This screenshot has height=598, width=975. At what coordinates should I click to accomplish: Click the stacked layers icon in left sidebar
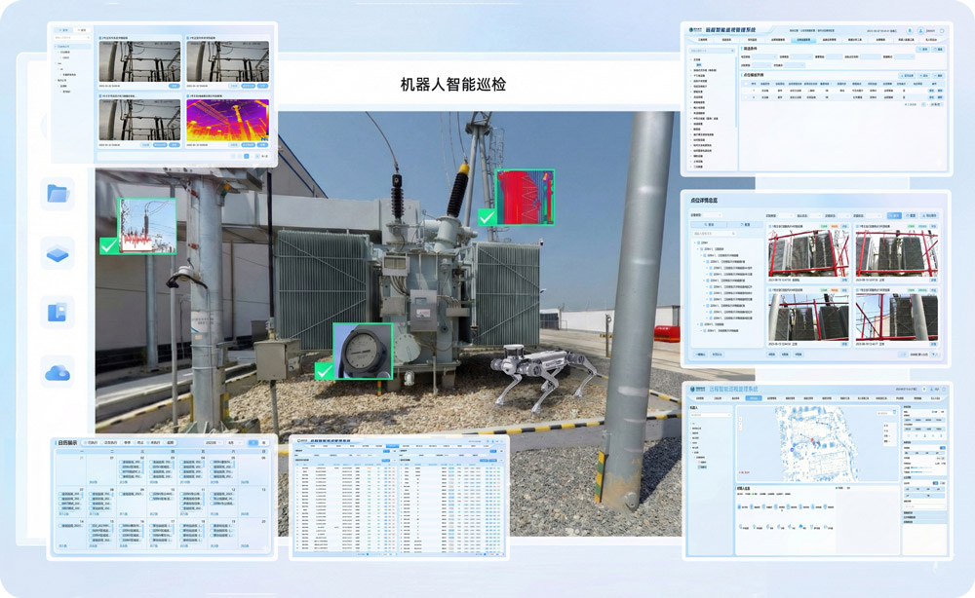[x=58, y=253]
